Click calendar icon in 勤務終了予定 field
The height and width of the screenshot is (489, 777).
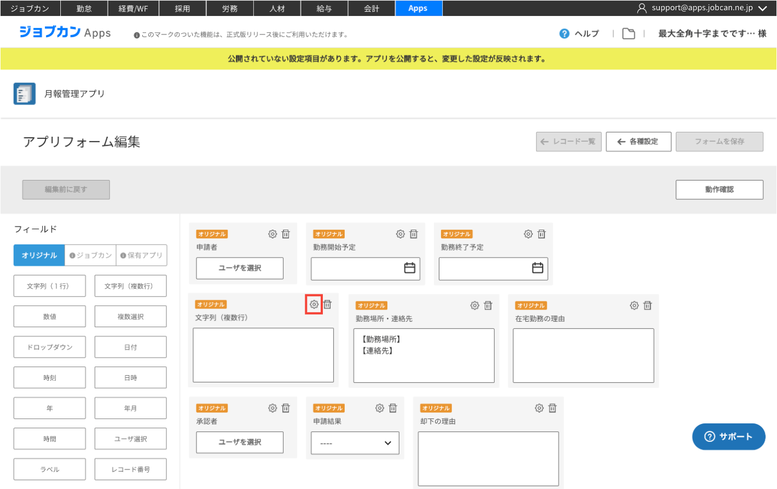(537, 268)
